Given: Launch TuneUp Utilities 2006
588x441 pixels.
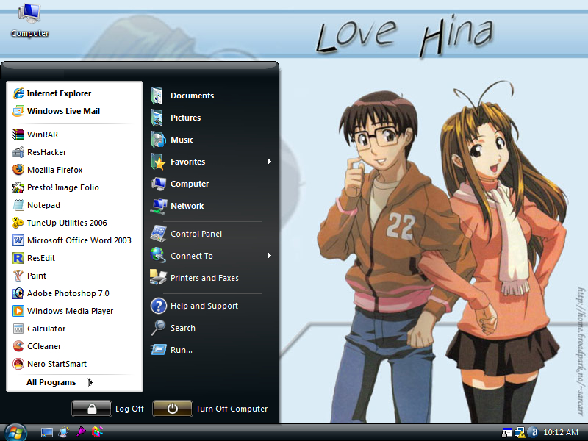Looking at the screenshot, I should pos(60,223).
